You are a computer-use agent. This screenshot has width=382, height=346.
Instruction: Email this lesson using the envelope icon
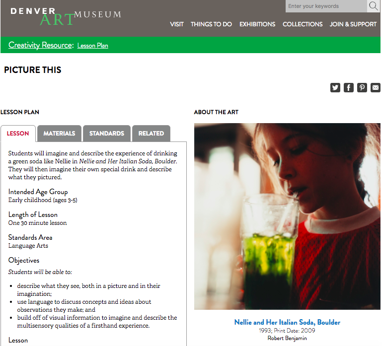[x=375, y=87]
